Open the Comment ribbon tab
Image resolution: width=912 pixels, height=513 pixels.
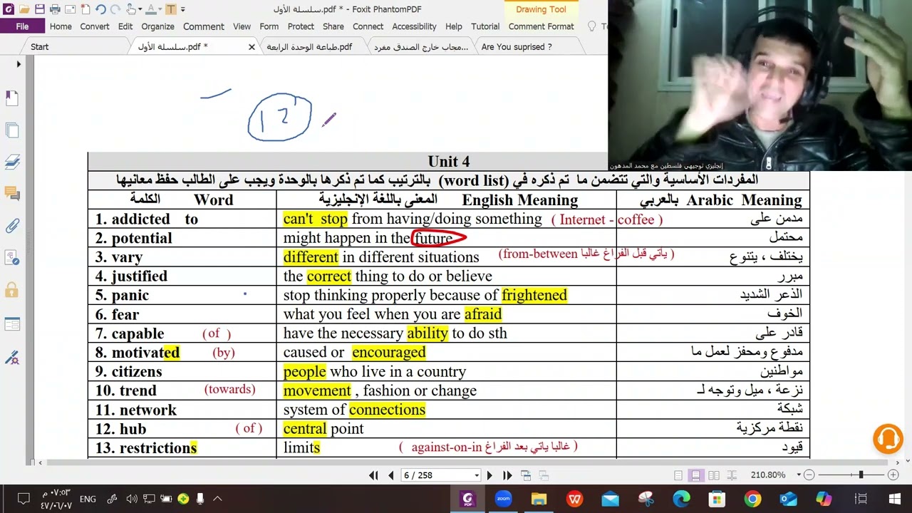click(x=204, y=26)
